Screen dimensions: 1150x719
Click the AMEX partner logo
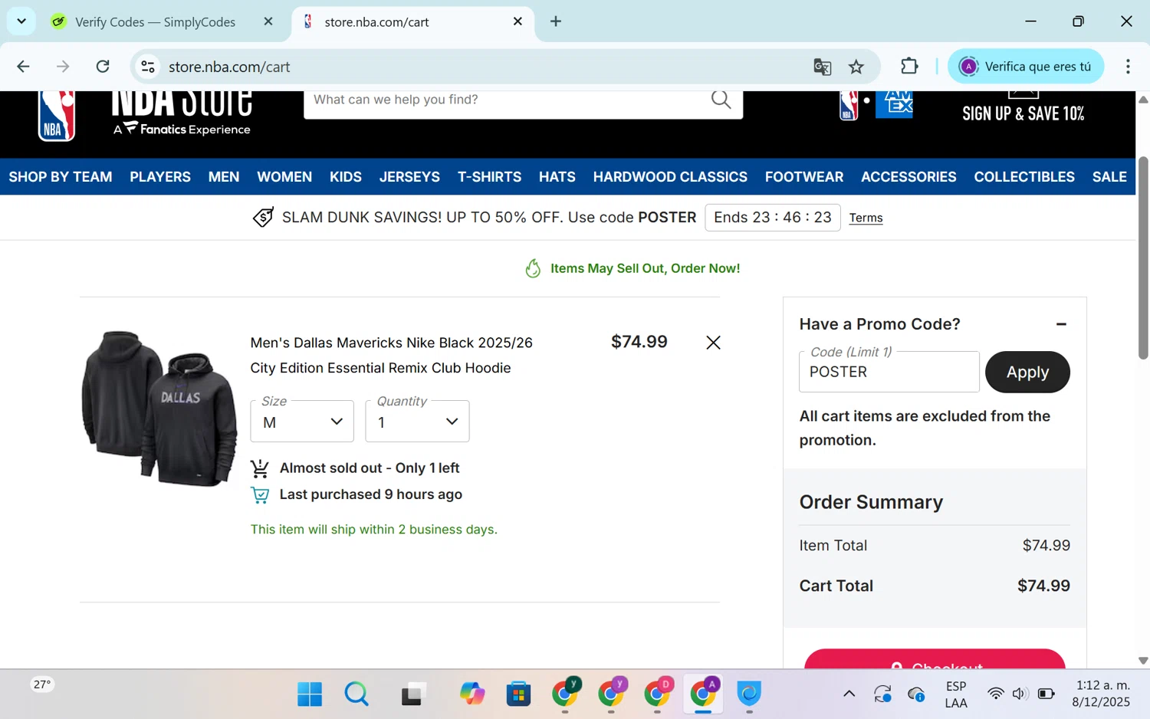click(x=894, y=104)
